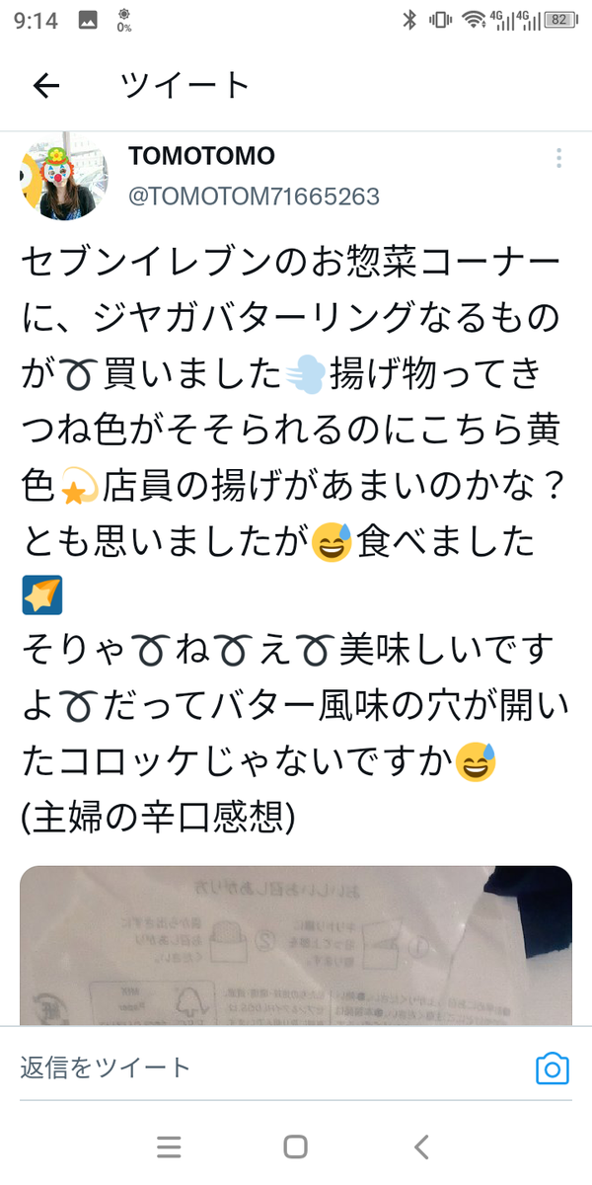Tap the Bluetooth status bar icon
The width and height of the screenshot is (592, 1185).
click(x=409, y=19)
